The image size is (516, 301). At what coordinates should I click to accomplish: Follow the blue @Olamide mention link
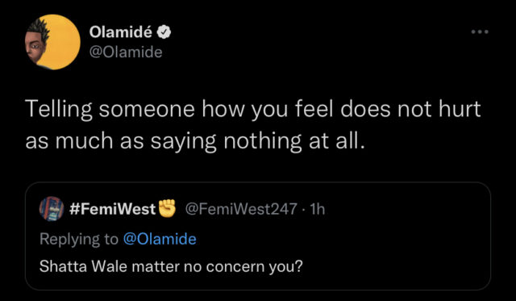(160, 239)
